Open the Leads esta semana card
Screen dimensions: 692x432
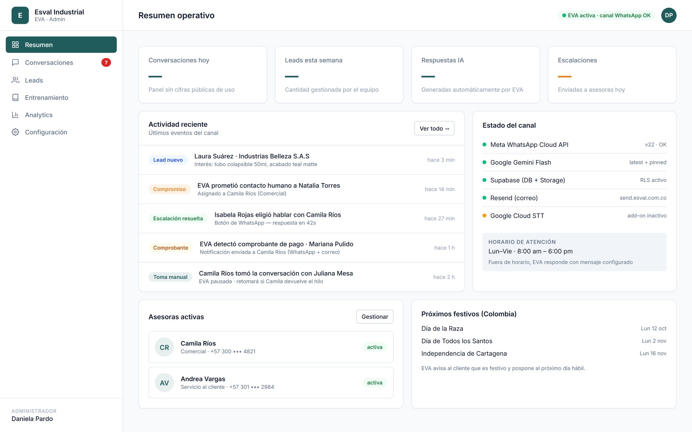[x=339, y=75]
